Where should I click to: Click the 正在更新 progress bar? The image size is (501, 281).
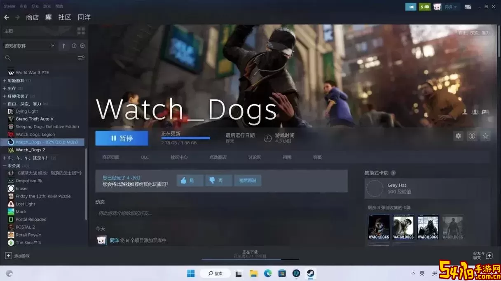[185, 138]
